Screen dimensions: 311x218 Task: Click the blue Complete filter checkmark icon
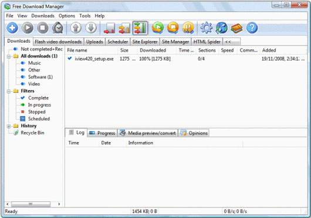(23, 98)
